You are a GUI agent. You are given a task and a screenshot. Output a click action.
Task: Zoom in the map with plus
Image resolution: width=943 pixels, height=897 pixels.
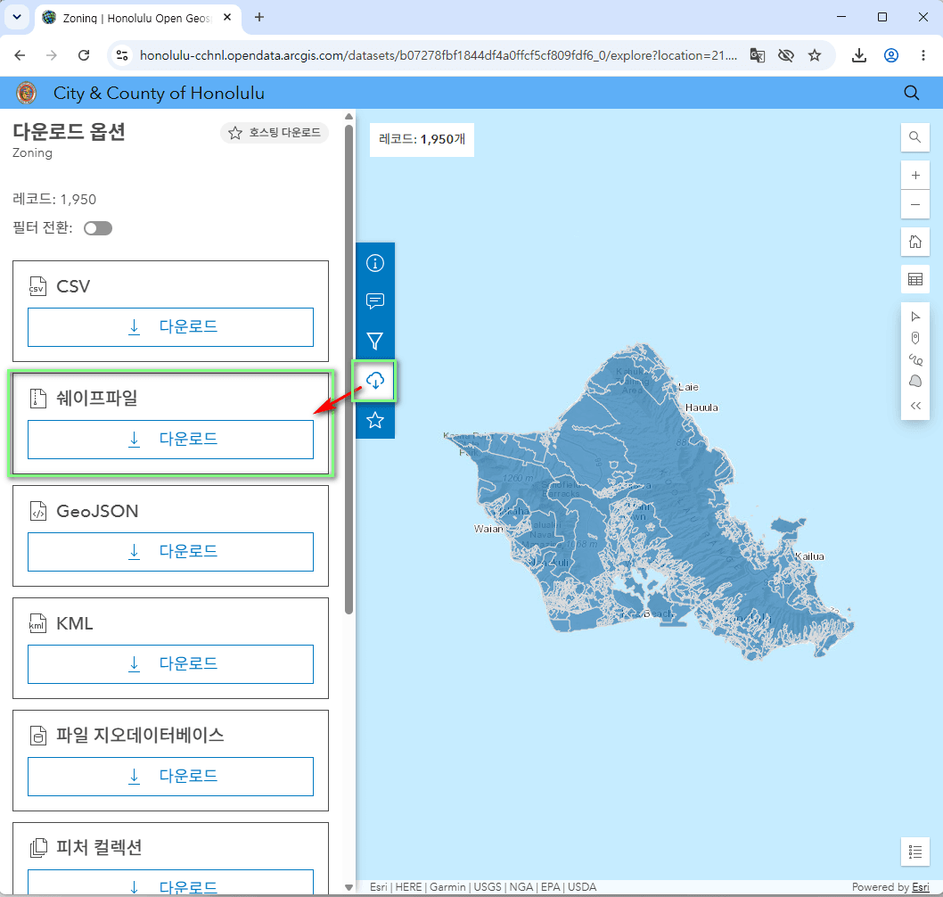coord(914,175)
